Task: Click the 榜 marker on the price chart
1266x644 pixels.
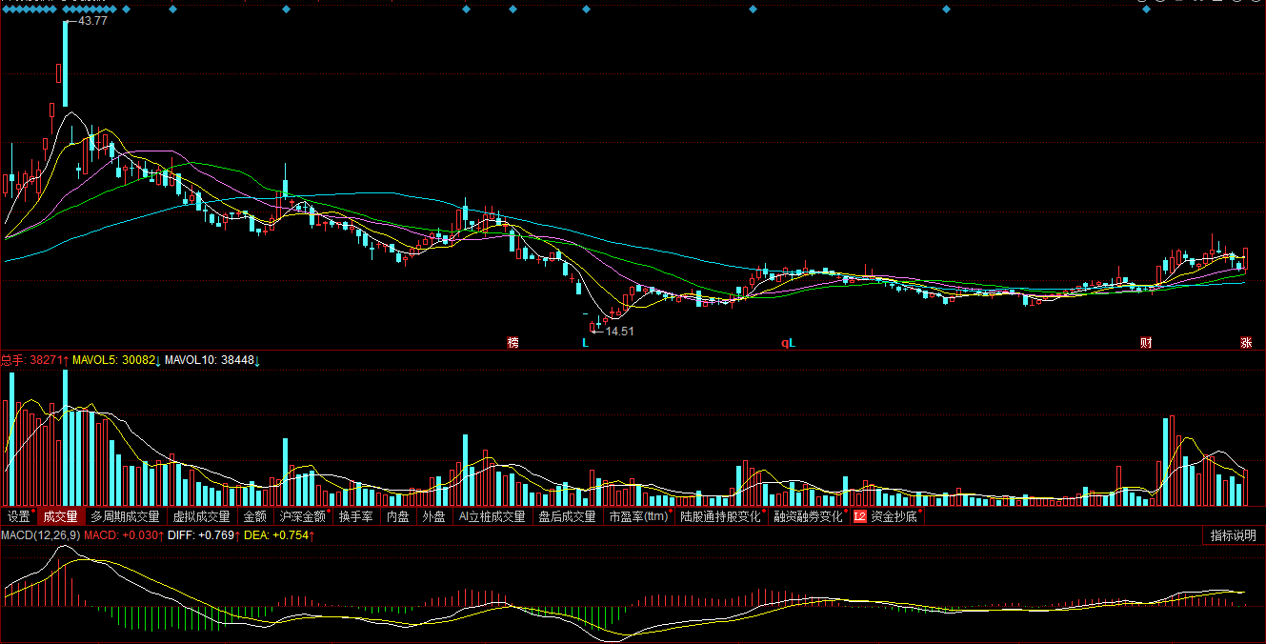Action: click(513, 342)
